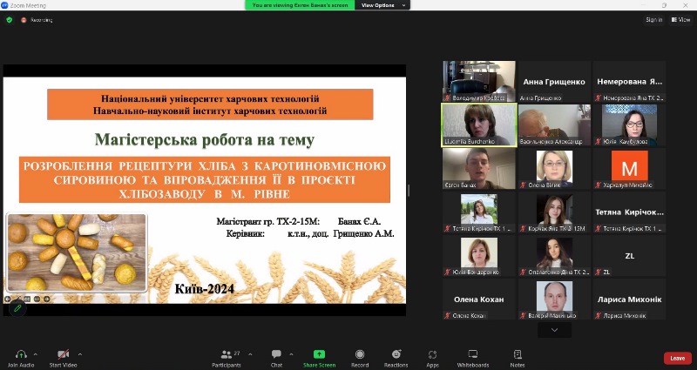697x370 pixels.
Task: Show more participants with down chevron
Action: tap(554, 330)
